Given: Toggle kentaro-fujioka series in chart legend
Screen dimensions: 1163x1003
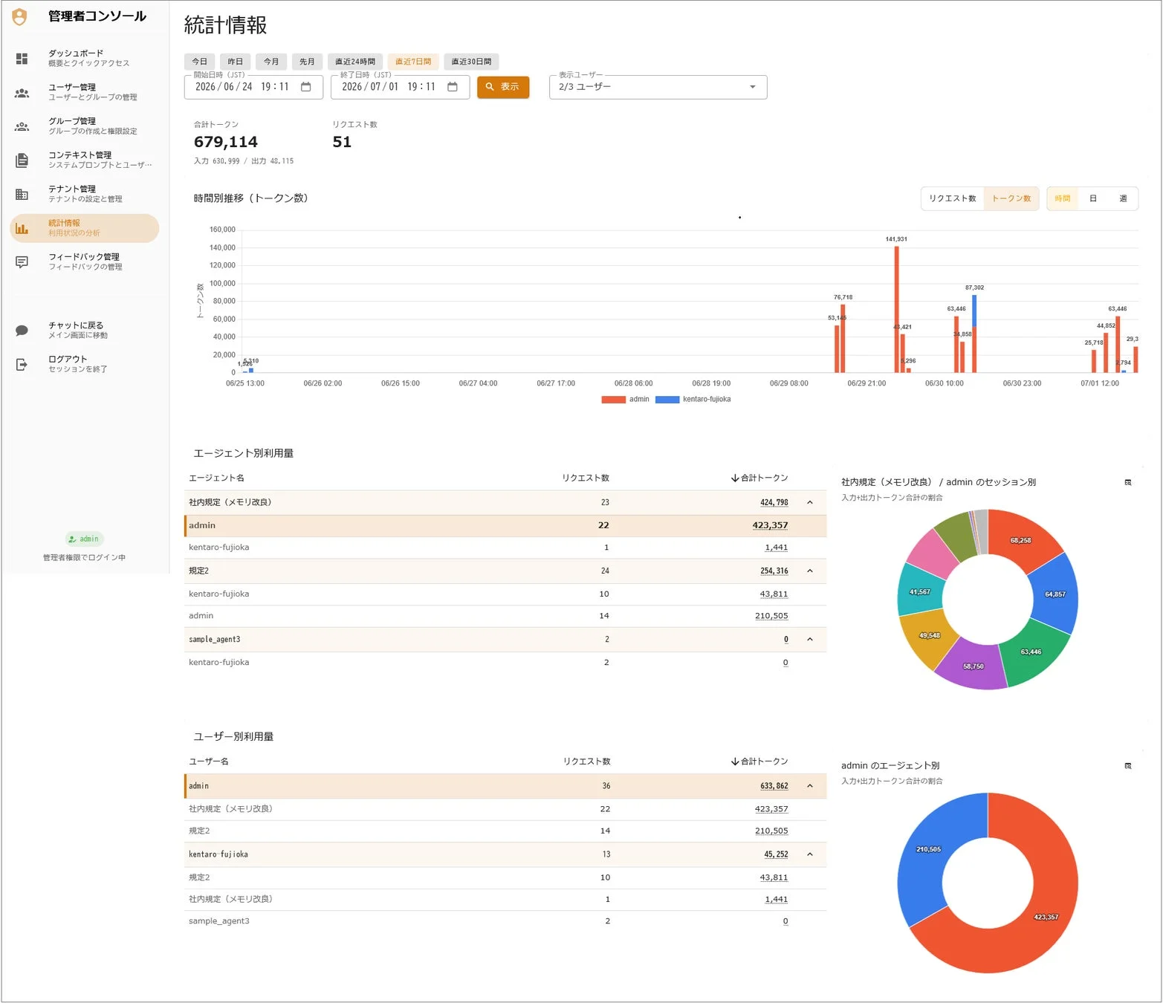Looking at the screenshot, I should tap(693, 400).
